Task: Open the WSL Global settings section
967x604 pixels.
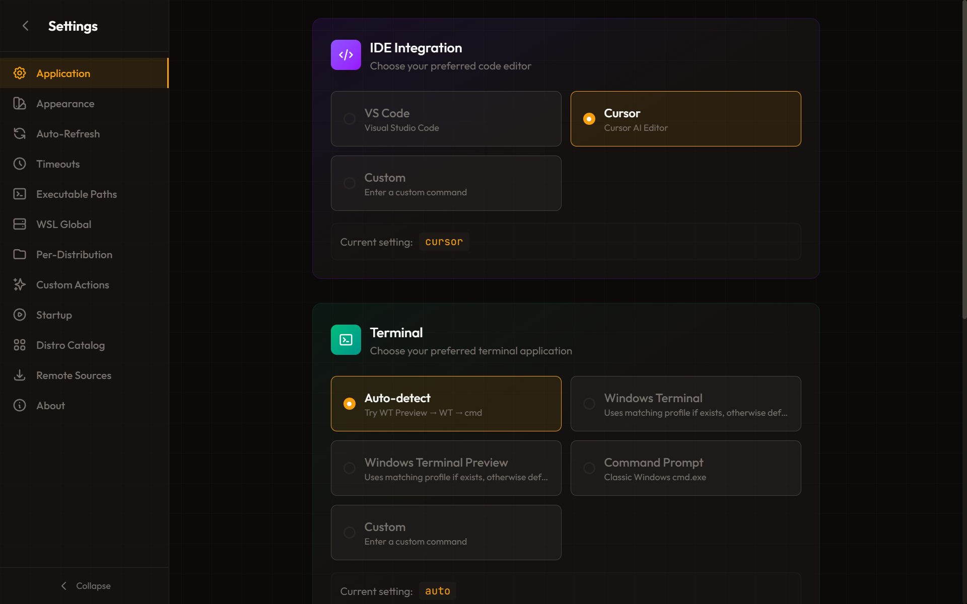Action: [x=63, y=224]
